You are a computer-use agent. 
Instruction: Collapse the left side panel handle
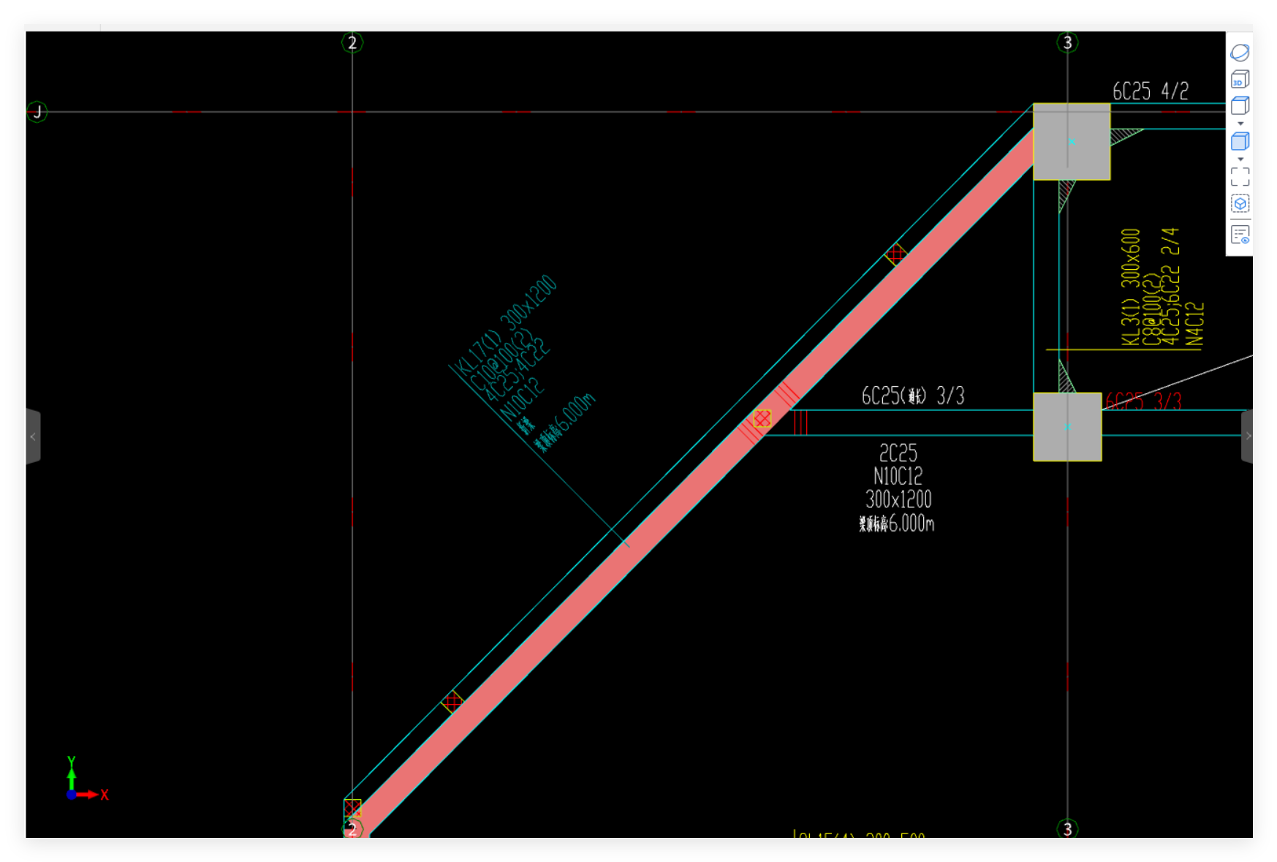pyautogui.click(x=33, y=436)
